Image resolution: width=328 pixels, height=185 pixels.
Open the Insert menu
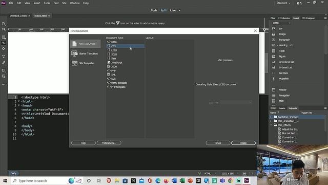pyautogui.click(x=37, y=3)
